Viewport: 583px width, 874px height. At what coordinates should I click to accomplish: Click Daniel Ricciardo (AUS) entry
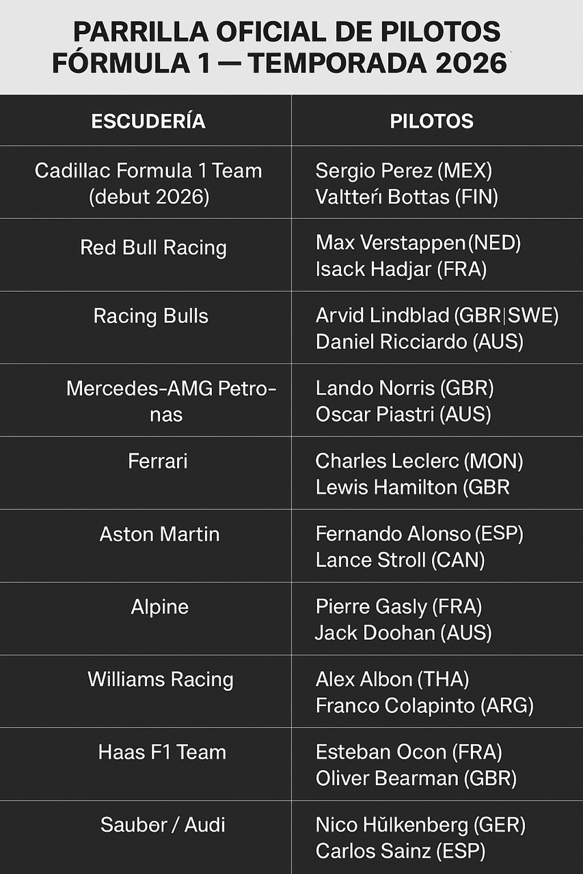[419, 341]
